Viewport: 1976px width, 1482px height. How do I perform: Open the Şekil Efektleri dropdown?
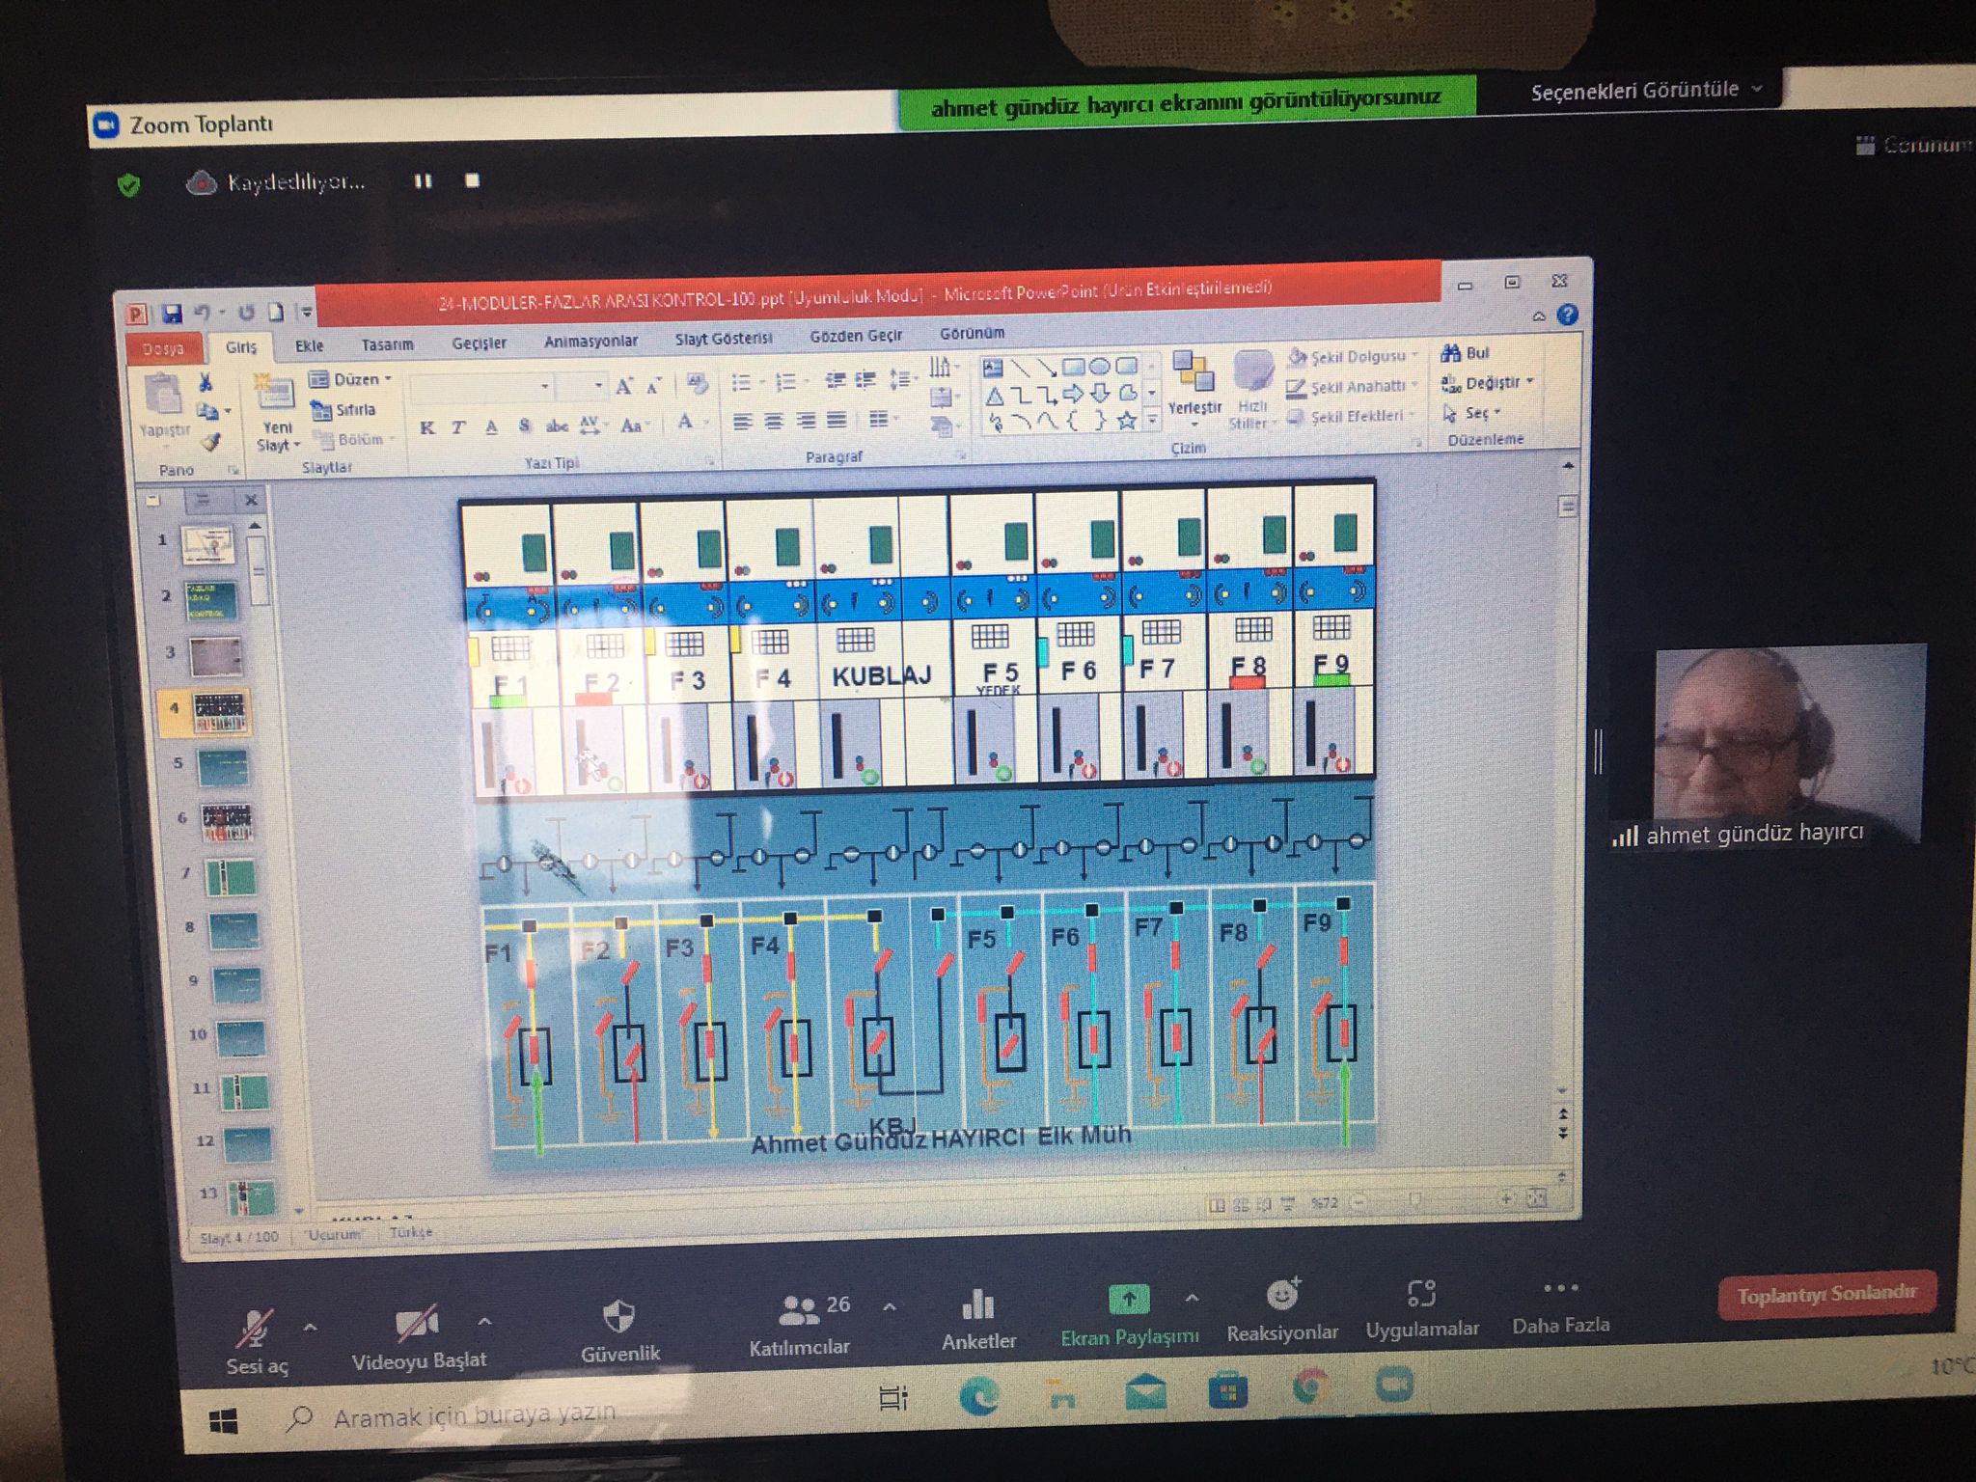pyautogui.click(x=1351, y=416)
